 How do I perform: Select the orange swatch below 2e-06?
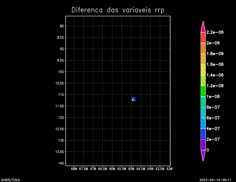click(203, 48)
